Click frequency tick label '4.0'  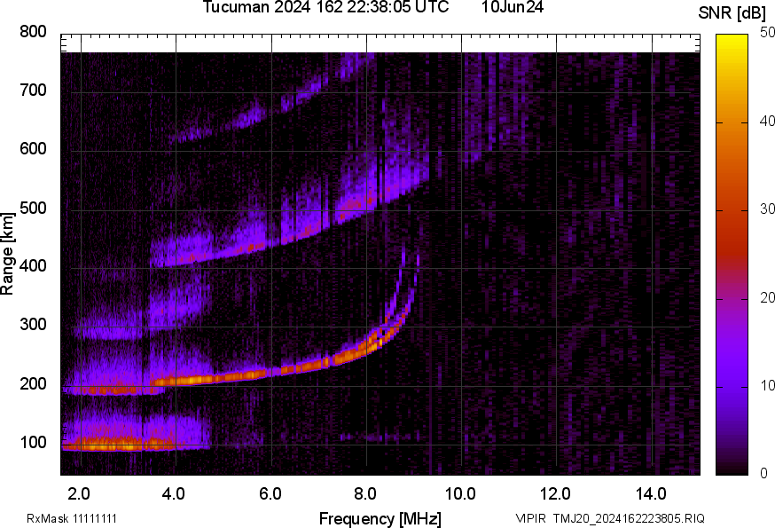point(174,493)
